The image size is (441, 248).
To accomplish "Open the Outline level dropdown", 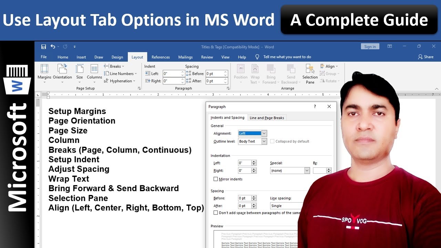I will 264,141.
